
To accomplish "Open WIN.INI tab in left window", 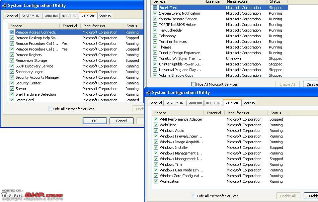I will point(51,16).
